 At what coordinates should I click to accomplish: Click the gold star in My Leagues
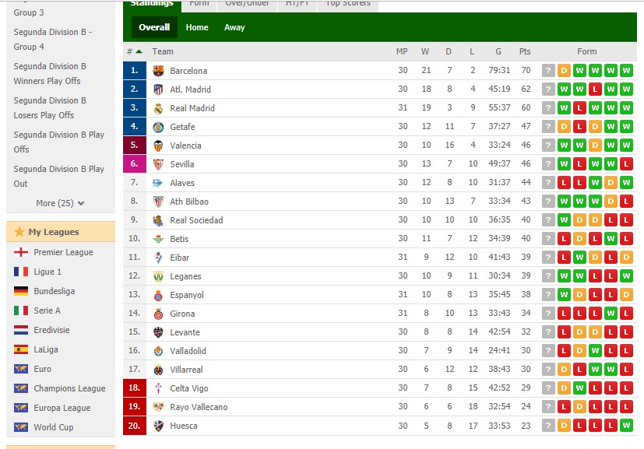point(19,232)
